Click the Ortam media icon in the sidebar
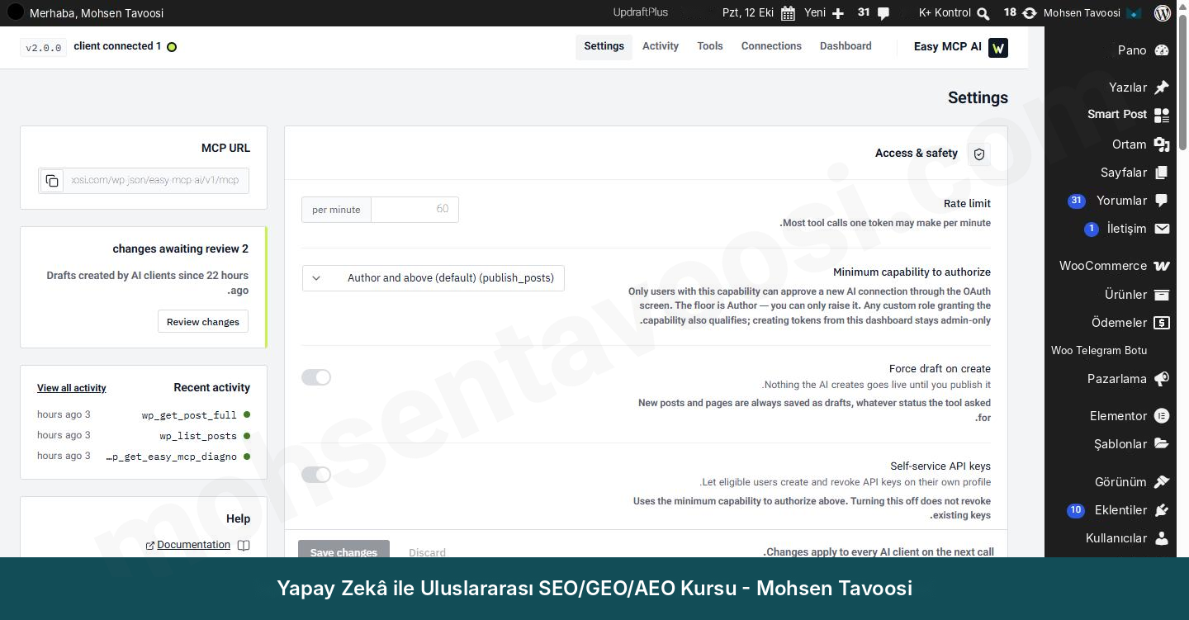1189x620 pixels. point(1162,144)
